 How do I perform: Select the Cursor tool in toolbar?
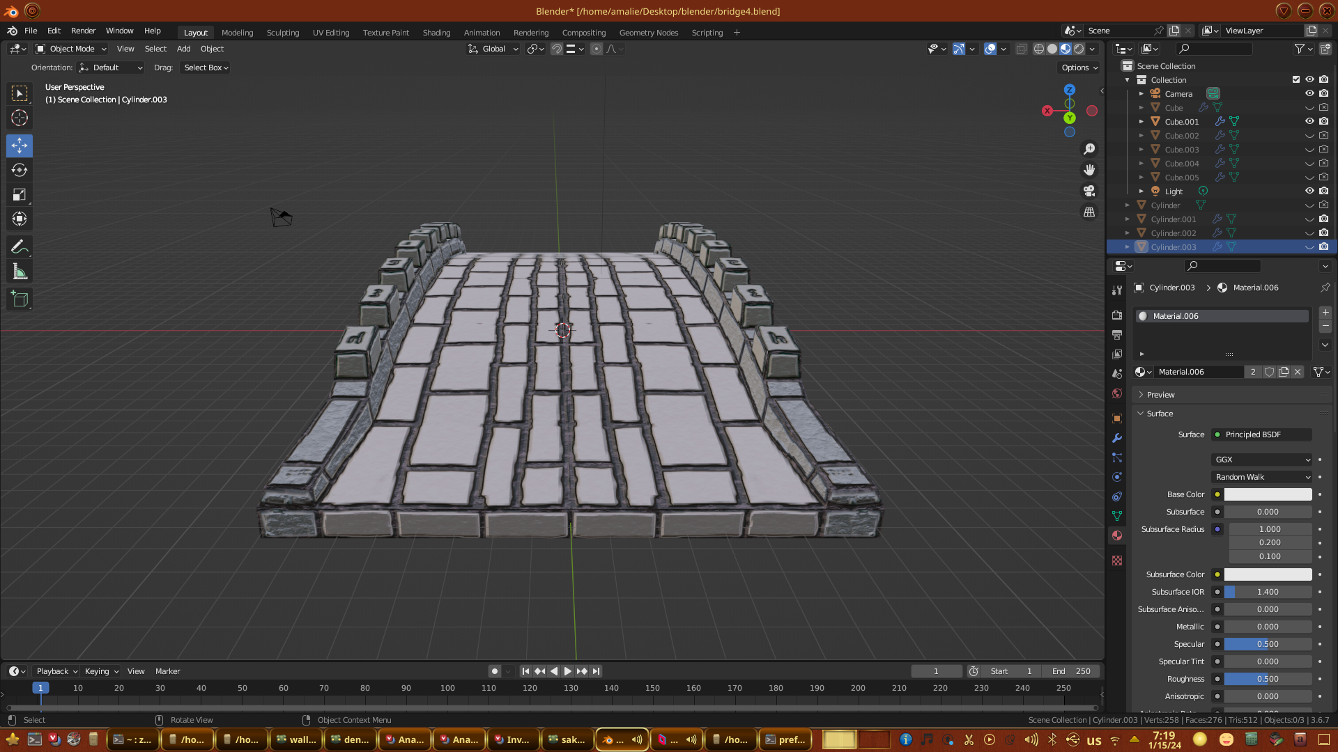[20, 118]
